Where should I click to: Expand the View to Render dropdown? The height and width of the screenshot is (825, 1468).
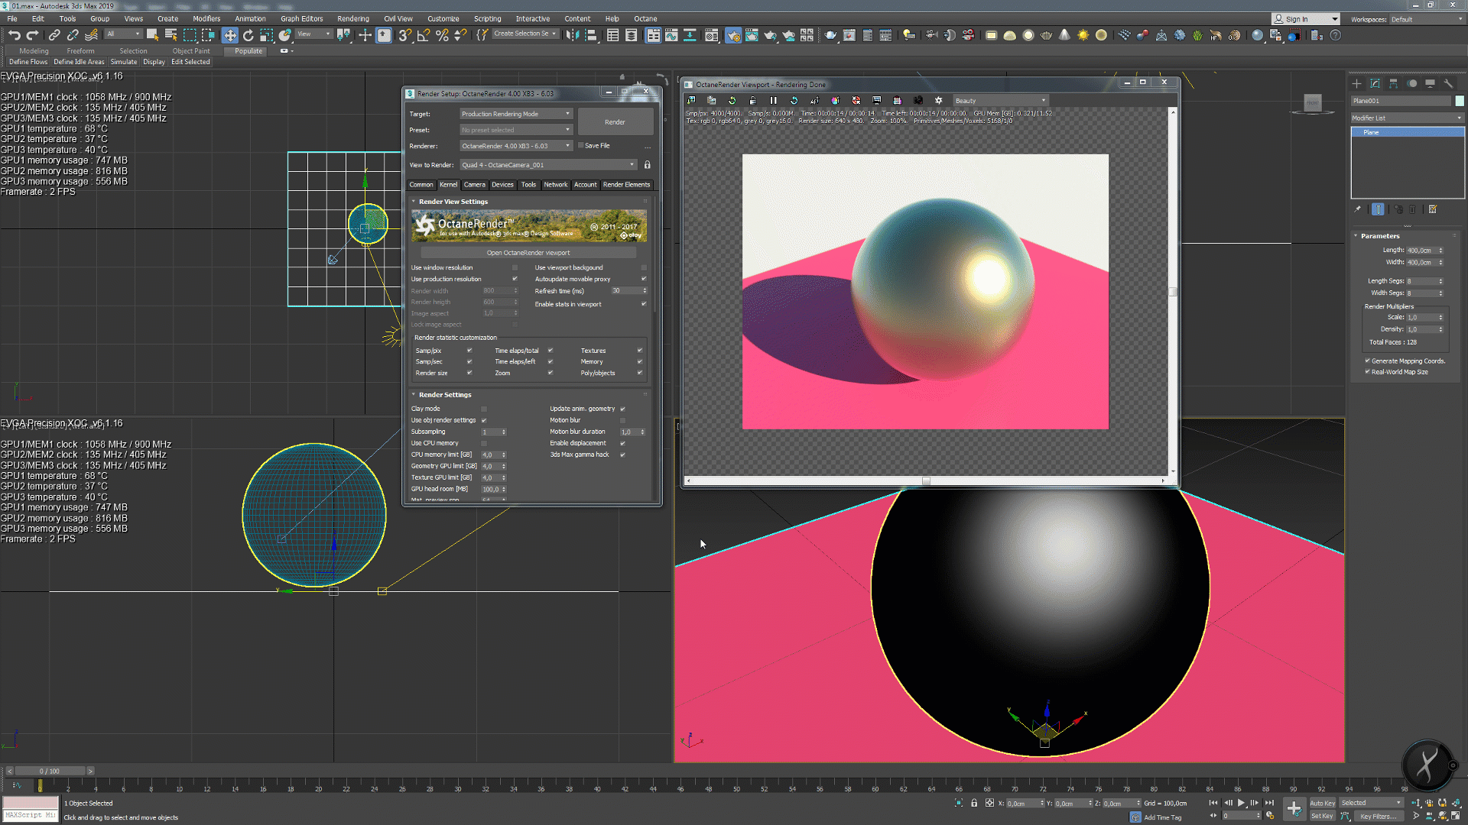(547, 165)
